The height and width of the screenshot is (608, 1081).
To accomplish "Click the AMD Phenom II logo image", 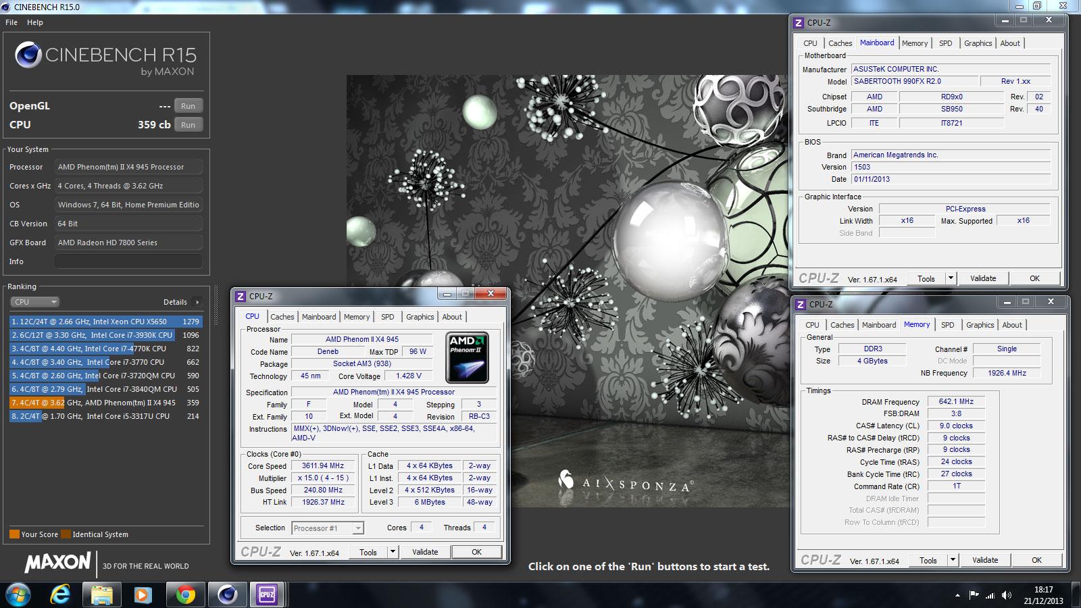I will [467, 357].
